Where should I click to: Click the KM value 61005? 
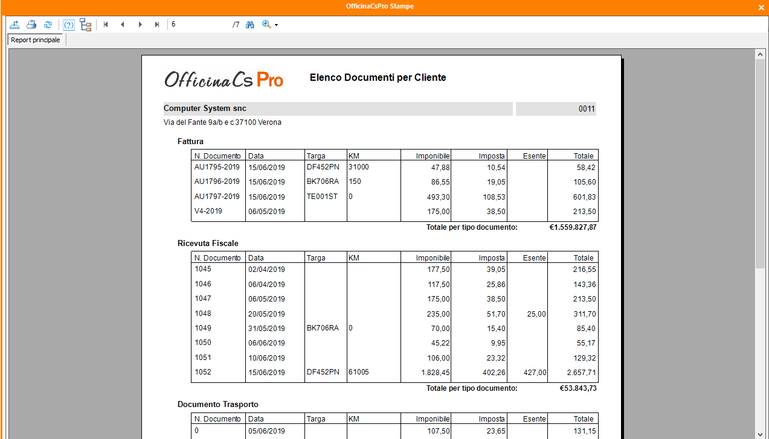pyautogui.click(x=359, y=372)
